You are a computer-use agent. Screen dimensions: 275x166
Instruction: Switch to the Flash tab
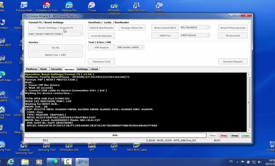[x=43, y=69]
